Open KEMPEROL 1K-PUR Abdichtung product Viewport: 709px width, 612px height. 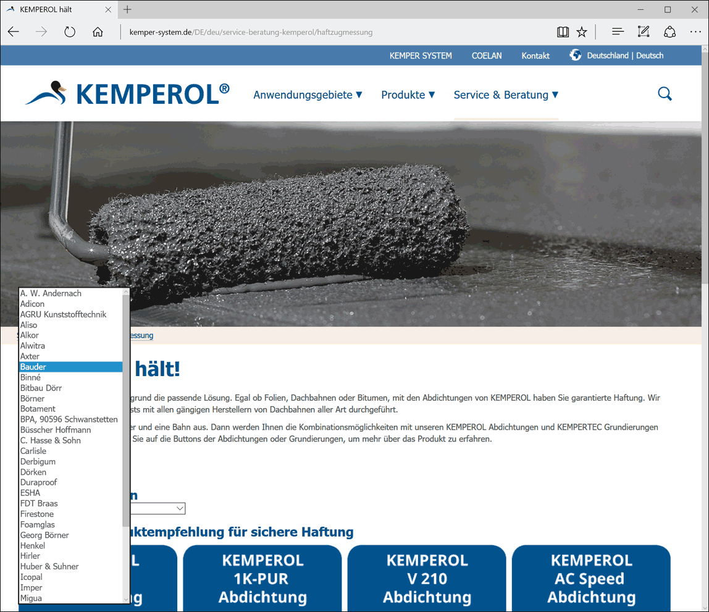(262, 579)
